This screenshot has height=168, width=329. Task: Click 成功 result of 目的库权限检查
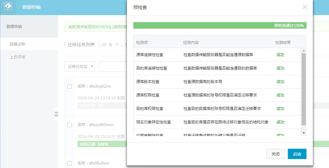pos(280,108)
